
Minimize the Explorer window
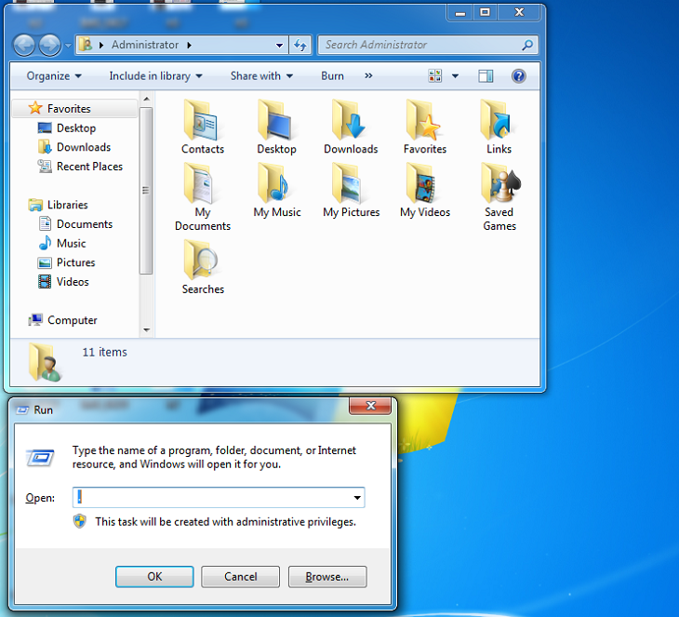click(460, 13)
